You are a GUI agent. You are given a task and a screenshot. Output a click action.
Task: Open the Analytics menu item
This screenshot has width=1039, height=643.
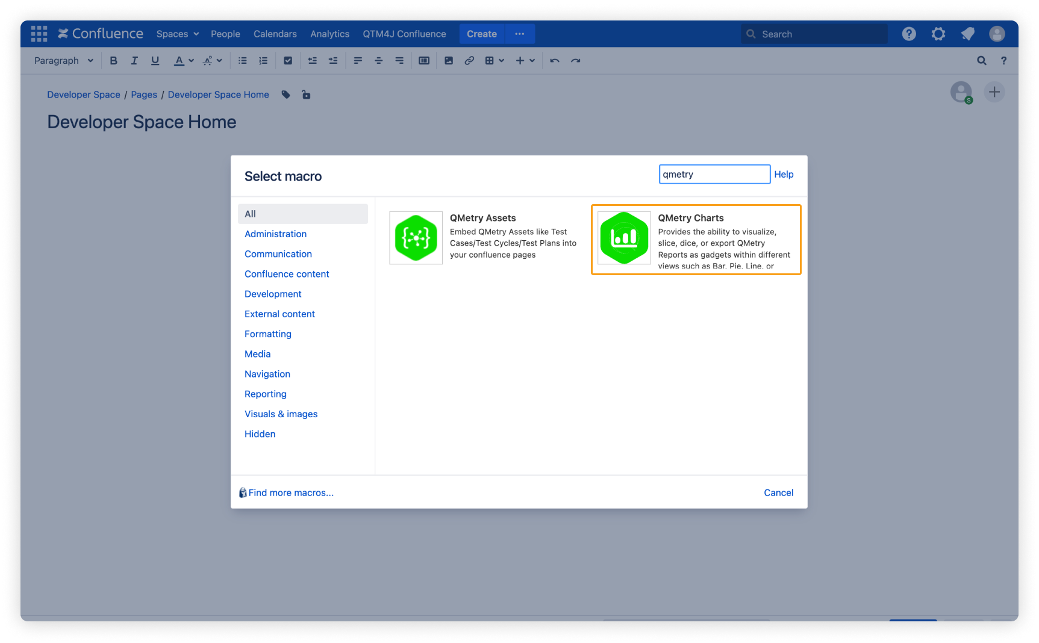329,34
